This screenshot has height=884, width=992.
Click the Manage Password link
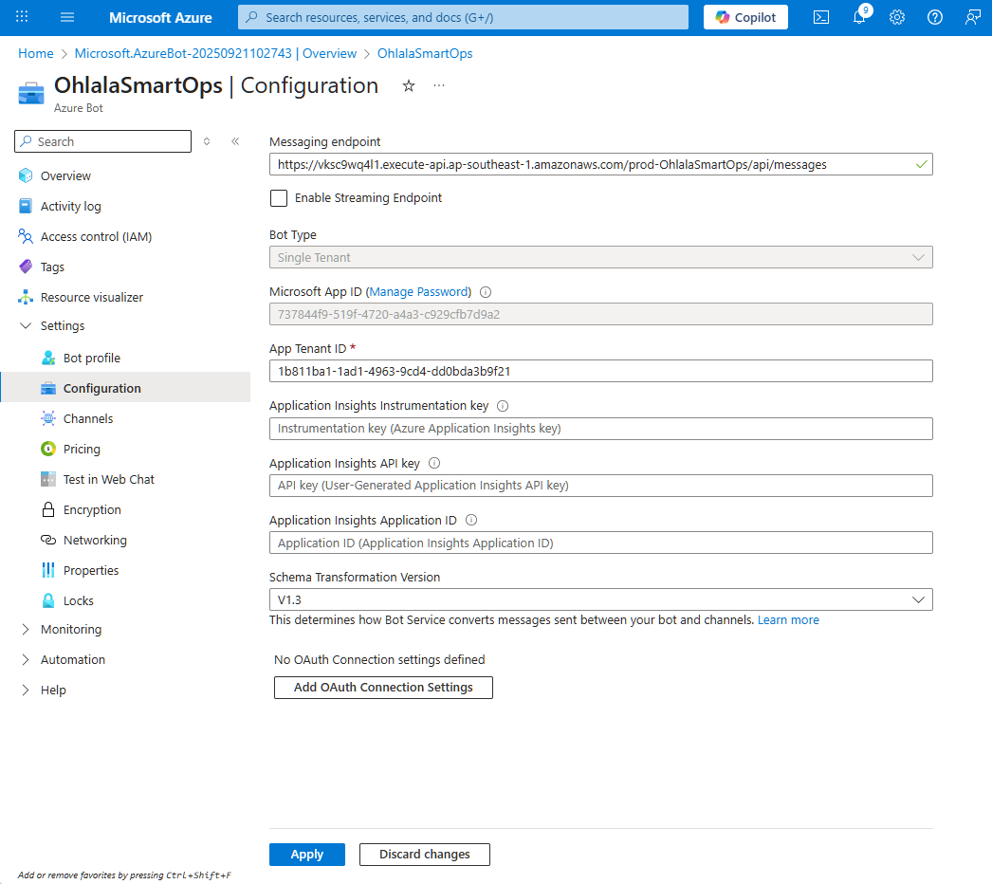pyautogui.click(x=417, y=292)
